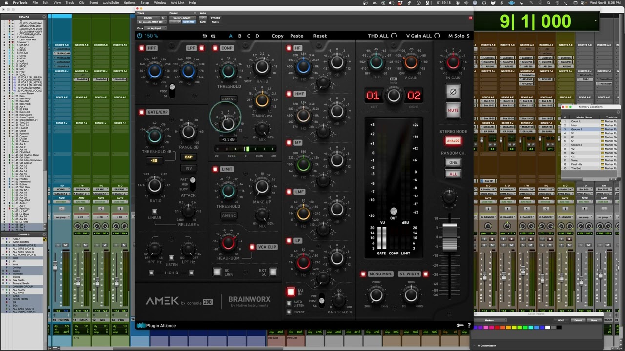Select plugin setting slot B
Image resolution: width=625 pixels, height=351 pixels.
click(240, 36)
